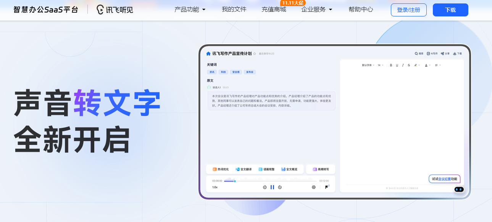Click the home icon beside document title
Image resolution: width=492 pixels, height=222 pixels.
coord(208,54)
